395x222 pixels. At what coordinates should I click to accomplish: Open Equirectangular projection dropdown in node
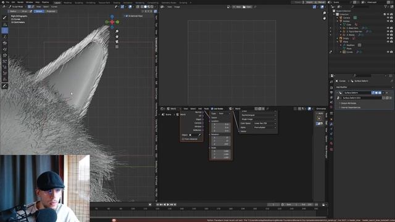[x=259, y=115]
